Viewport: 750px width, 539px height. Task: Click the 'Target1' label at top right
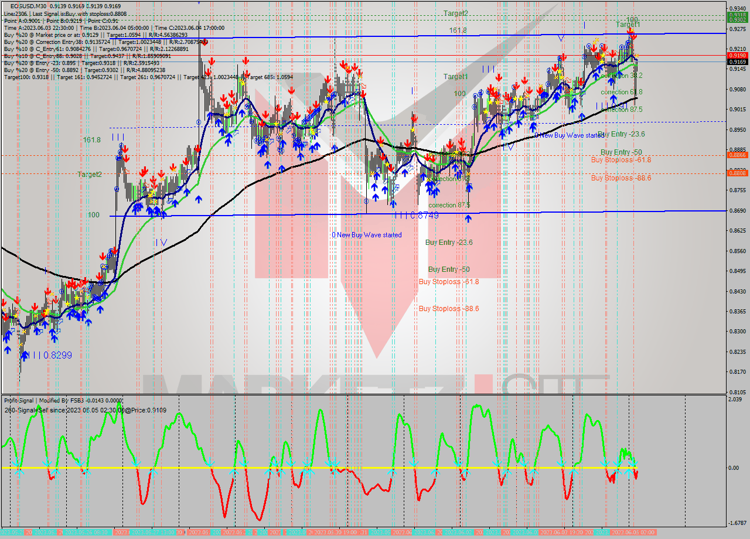628,25
